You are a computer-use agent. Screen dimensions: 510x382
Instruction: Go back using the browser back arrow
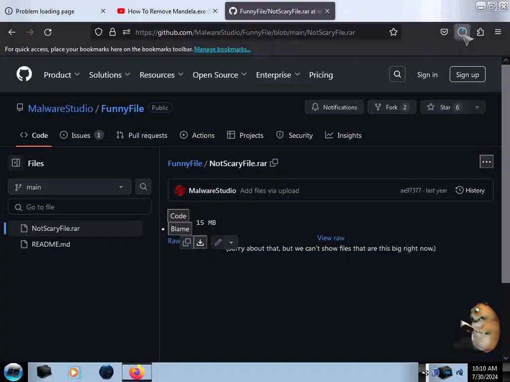tap(12, 32)
